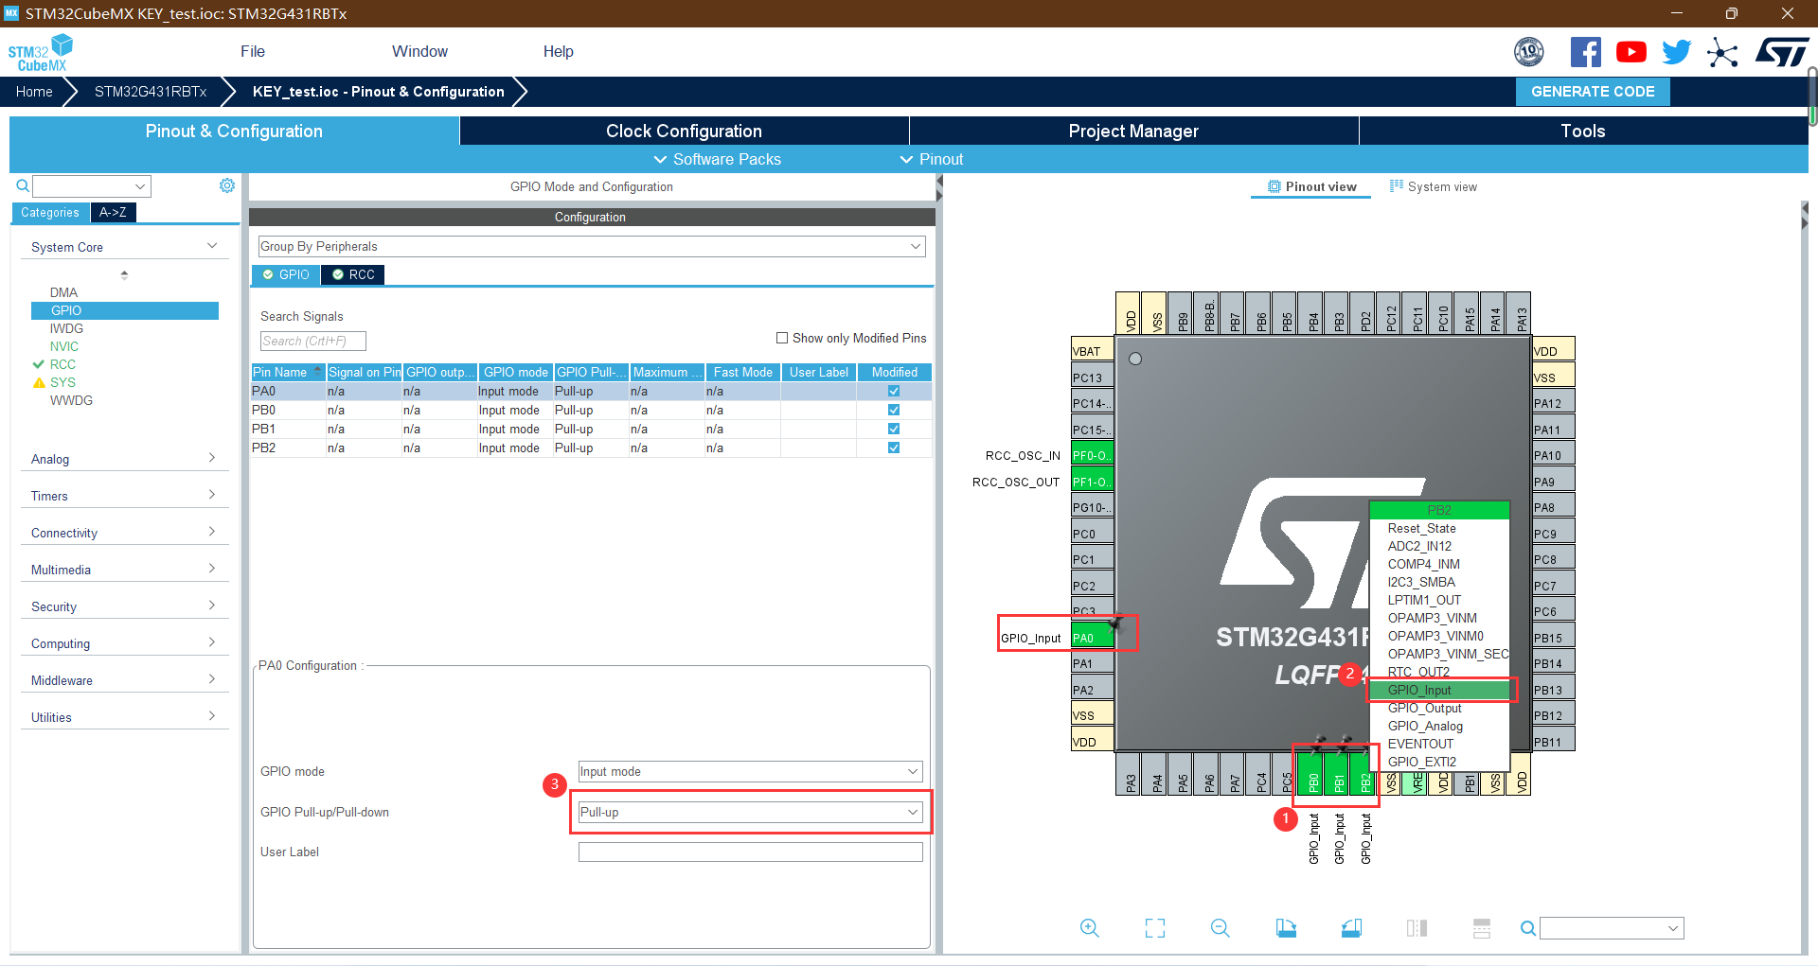Toggle the RCC peripheral filter chip
The image size is (1818, 966).
pyautogui.click(x=352, y=274)
